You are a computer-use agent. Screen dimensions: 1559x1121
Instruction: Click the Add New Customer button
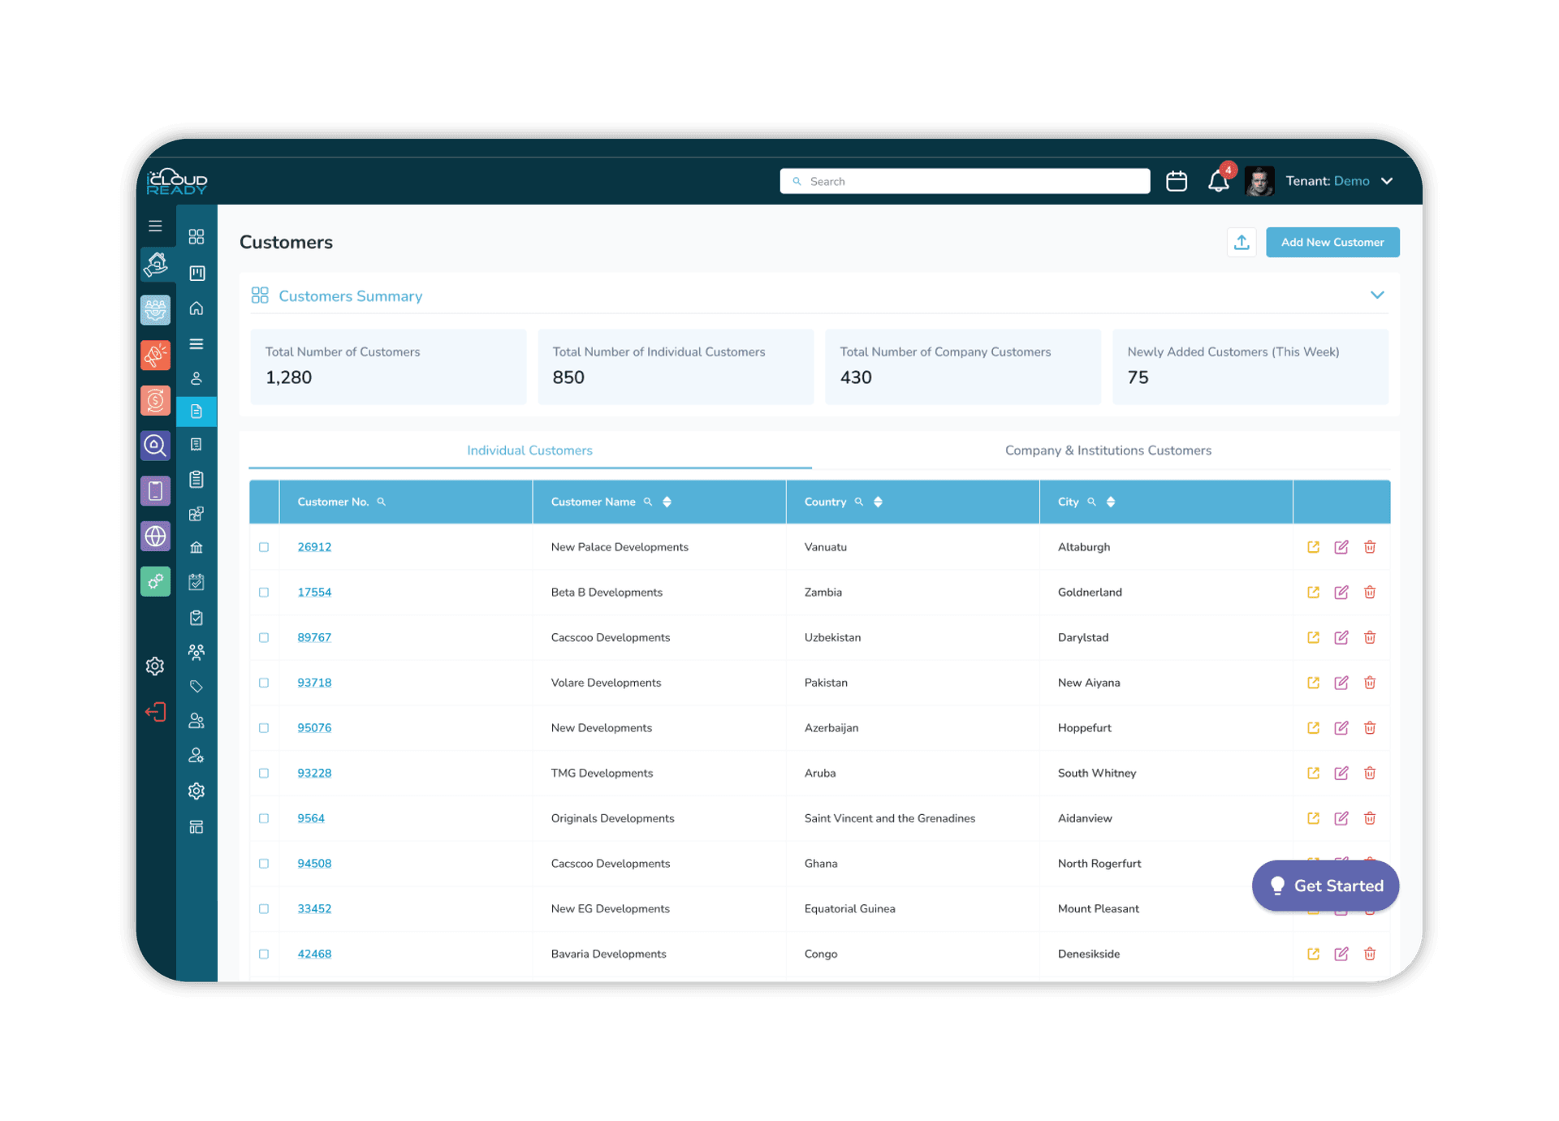coord(1332,242)
